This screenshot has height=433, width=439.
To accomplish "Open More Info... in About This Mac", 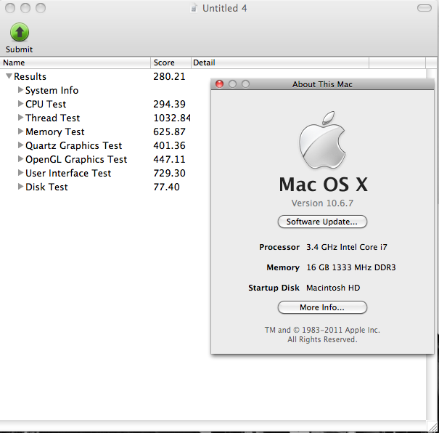I will [322, 307].
